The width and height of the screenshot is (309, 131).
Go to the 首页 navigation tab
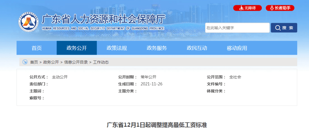coord(37,48)
